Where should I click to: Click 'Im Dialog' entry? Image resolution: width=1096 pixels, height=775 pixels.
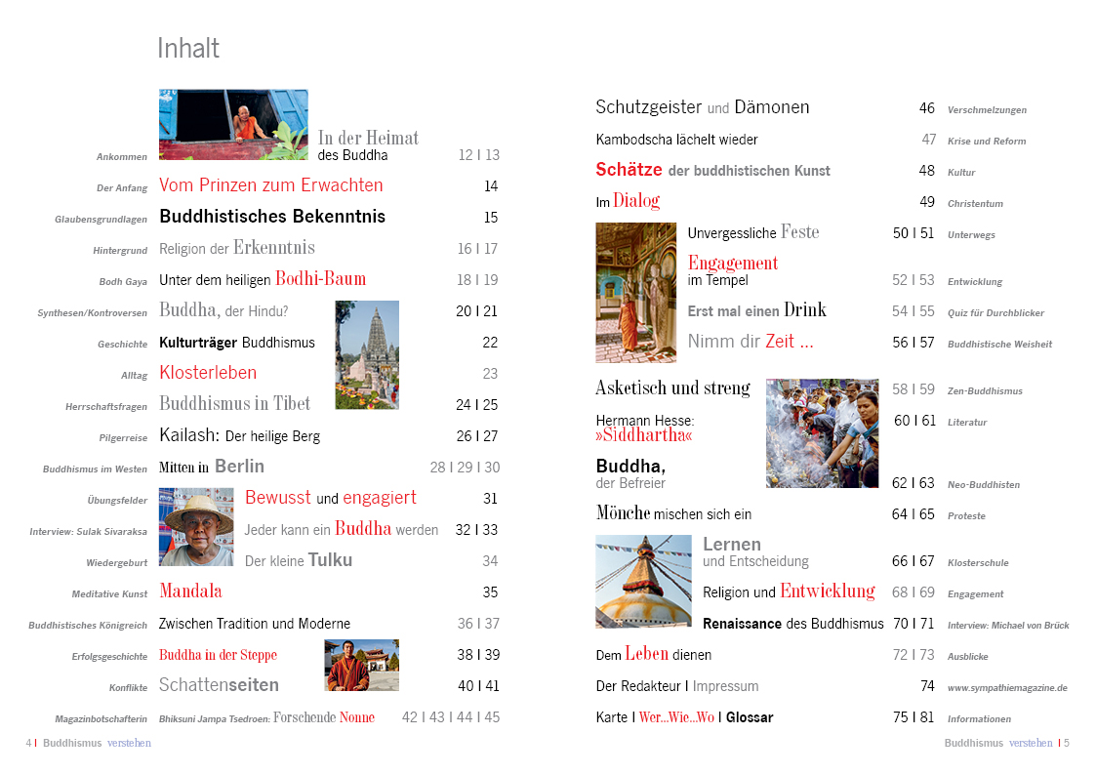pyautogui.click(x=628, y=200)
